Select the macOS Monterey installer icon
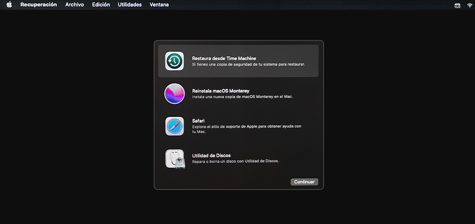The width and height of the screenshot is (475, 224). coord(174,93)
